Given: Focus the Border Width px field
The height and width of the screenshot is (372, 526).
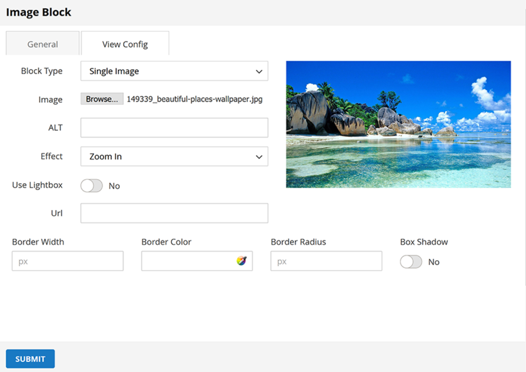Looking at the screenshot, I should click(68, 261).
